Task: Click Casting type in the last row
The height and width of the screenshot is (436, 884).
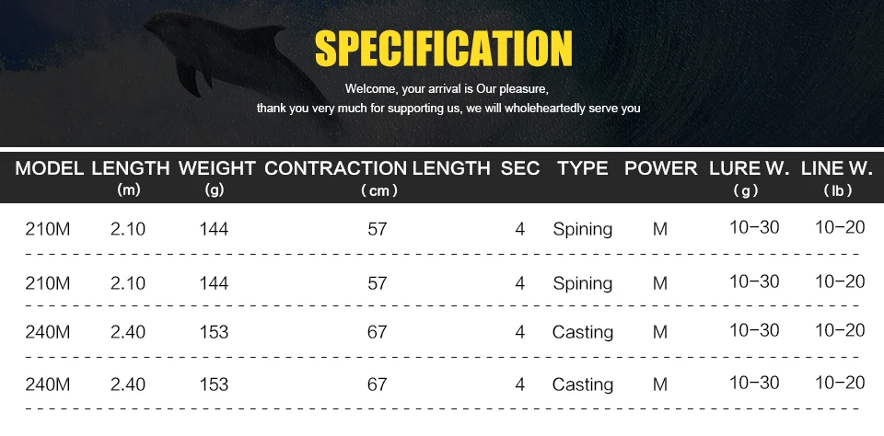Action: pos(582,384)
